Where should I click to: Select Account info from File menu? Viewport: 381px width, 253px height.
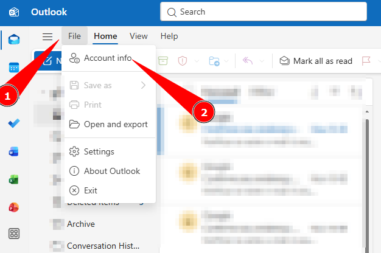click(110, 58)
